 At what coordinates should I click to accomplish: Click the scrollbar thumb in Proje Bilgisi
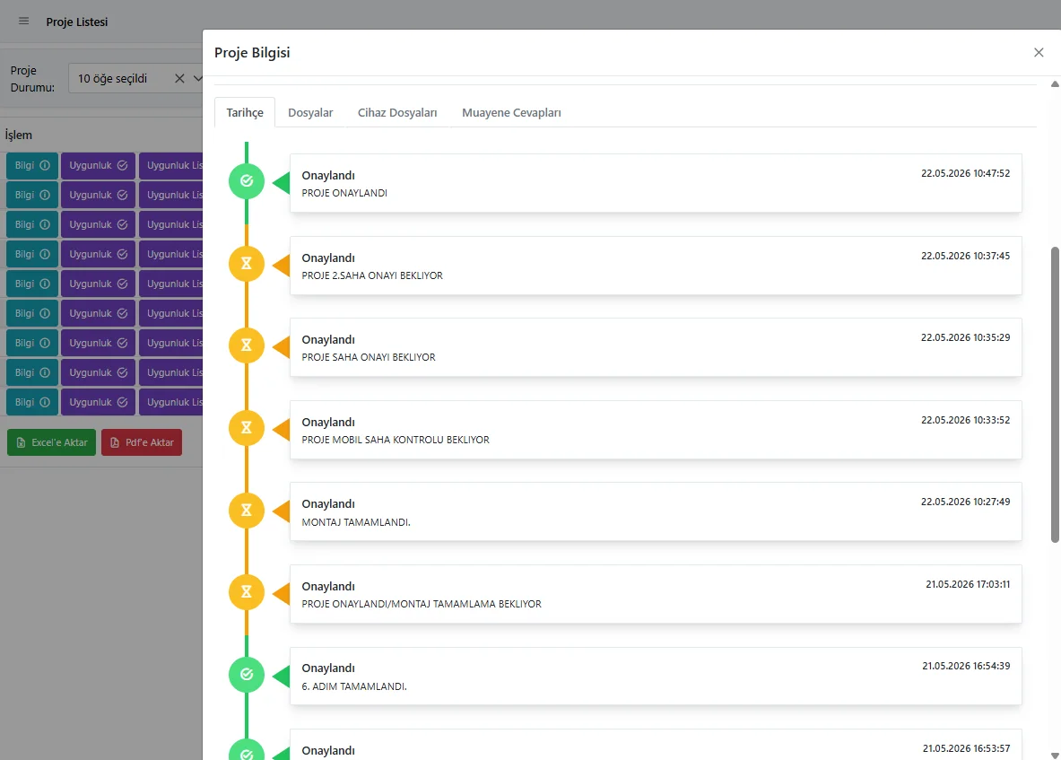(1054, 395)
